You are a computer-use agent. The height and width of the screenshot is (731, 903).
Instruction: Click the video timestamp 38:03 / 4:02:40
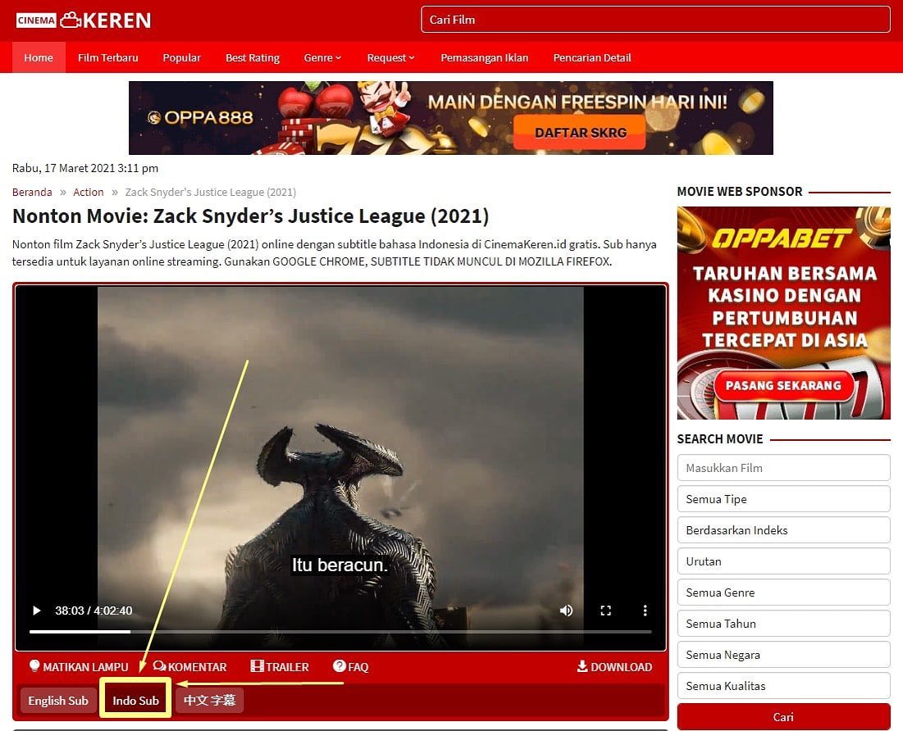[x=93, y=611]
